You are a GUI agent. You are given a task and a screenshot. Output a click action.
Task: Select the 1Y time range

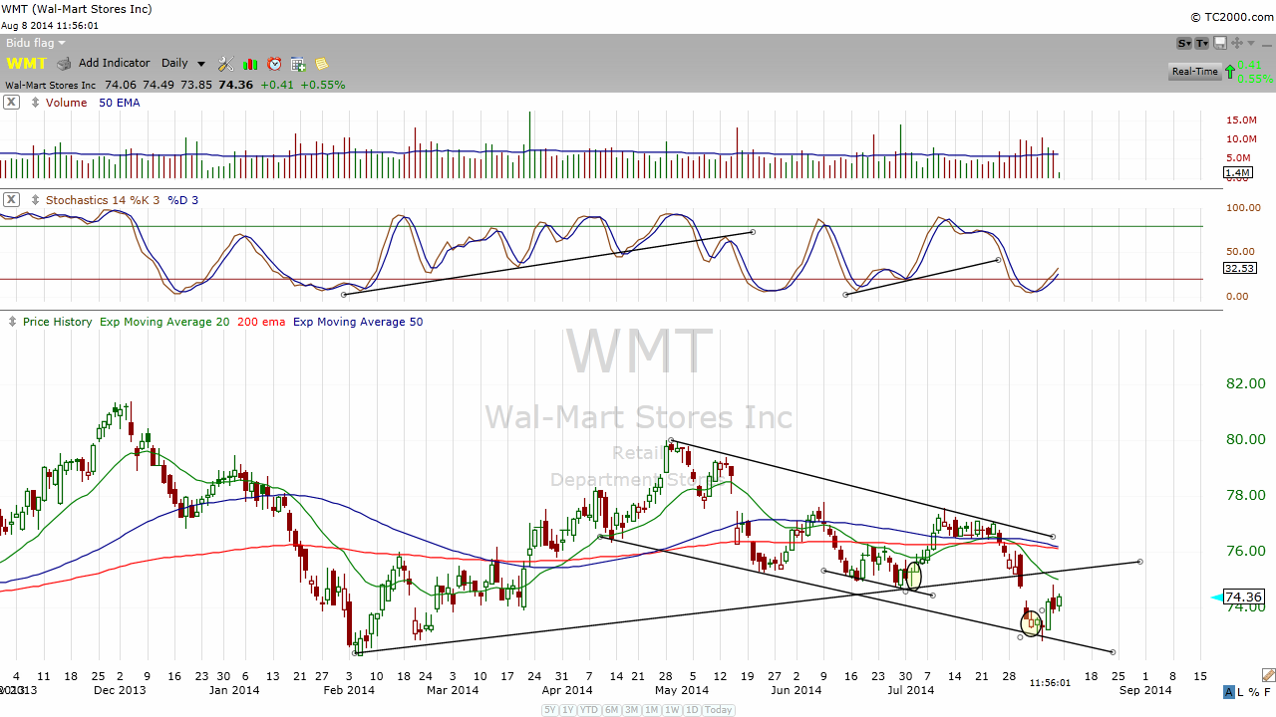click(x=568, y=710)
